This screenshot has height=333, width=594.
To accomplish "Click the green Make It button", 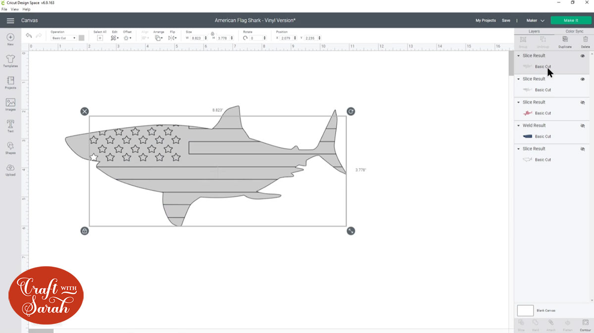I will 570,20.
